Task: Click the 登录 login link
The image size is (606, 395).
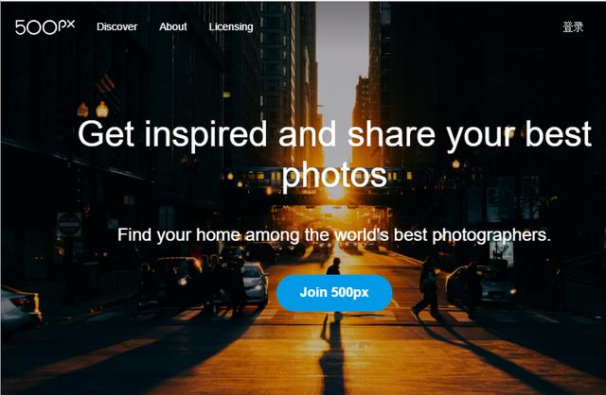Action: 573,27
